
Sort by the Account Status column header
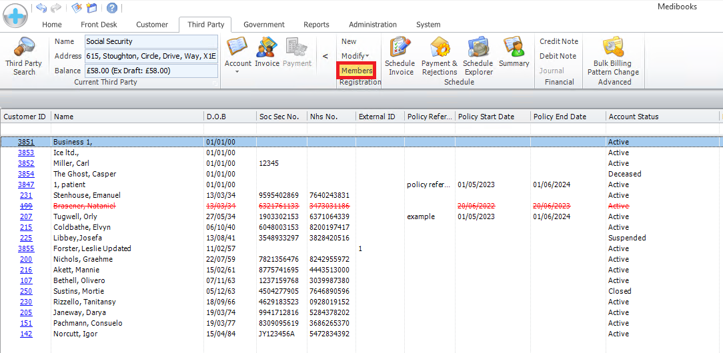[x=633, y=117]
